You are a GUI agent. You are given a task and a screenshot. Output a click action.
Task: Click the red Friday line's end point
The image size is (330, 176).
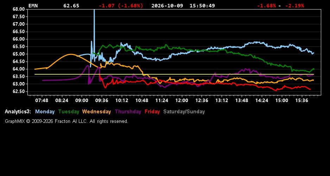310,89
